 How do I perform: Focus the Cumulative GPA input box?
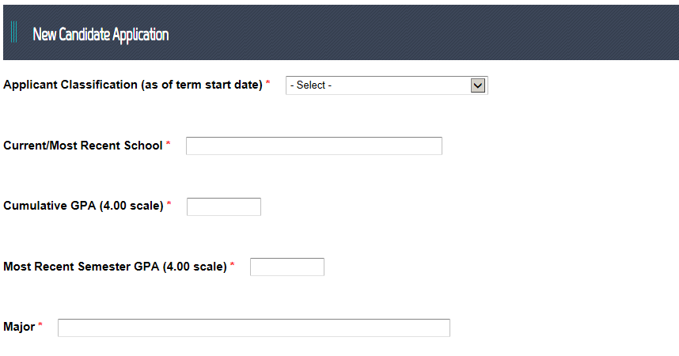click(223, 206)
